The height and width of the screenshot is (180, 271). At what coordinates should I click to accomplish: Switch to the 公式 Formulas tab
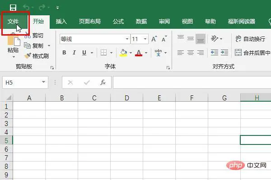pyautogui.click(x=118, y=22)
